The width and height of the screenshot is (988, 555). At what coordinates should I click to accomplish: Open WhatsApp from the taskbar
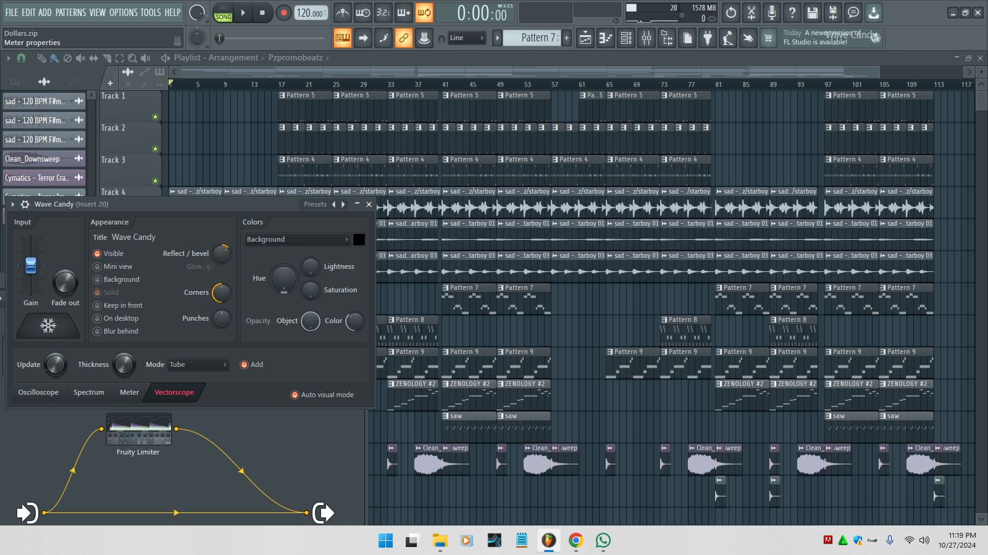pyautogui.click(x=603, y=541)
